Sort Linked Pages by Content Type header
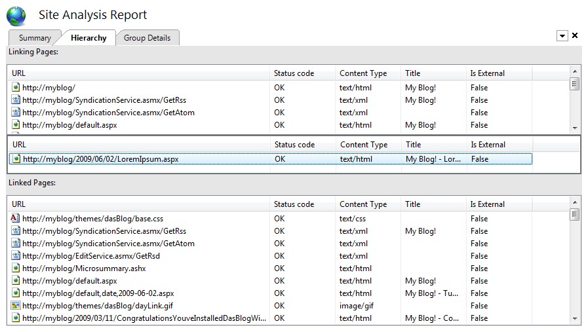 pos(368,204)
